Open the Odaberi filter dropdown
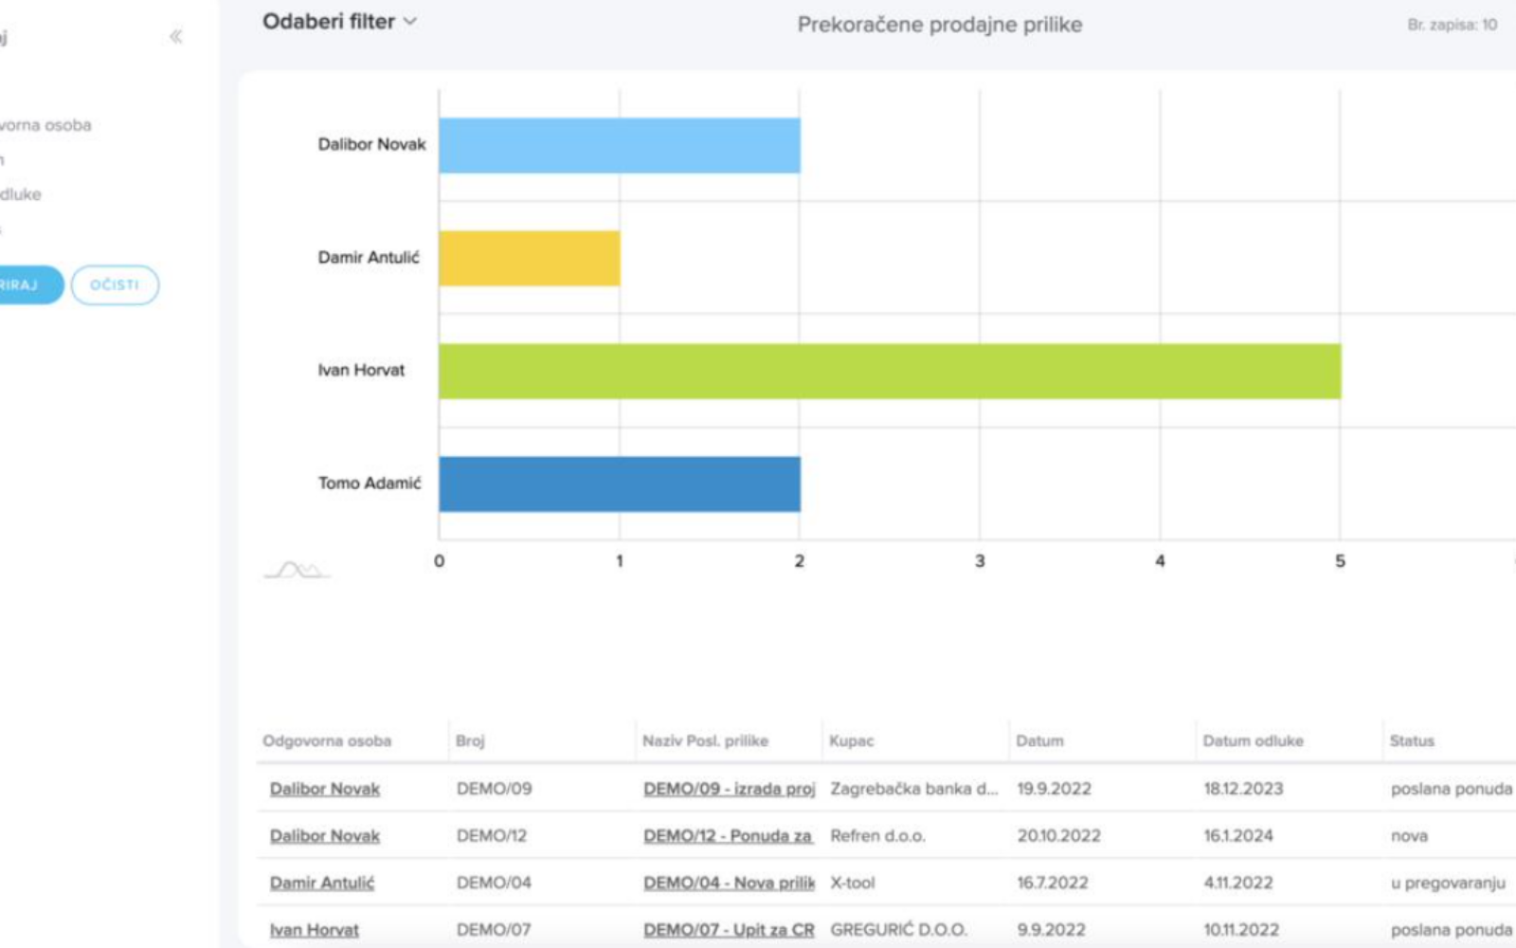The image size is (1516, 948). (x=339, y=22)
